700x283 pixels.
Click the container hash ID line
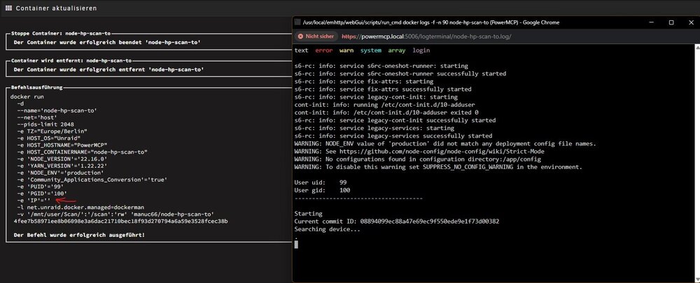(120, 221)
